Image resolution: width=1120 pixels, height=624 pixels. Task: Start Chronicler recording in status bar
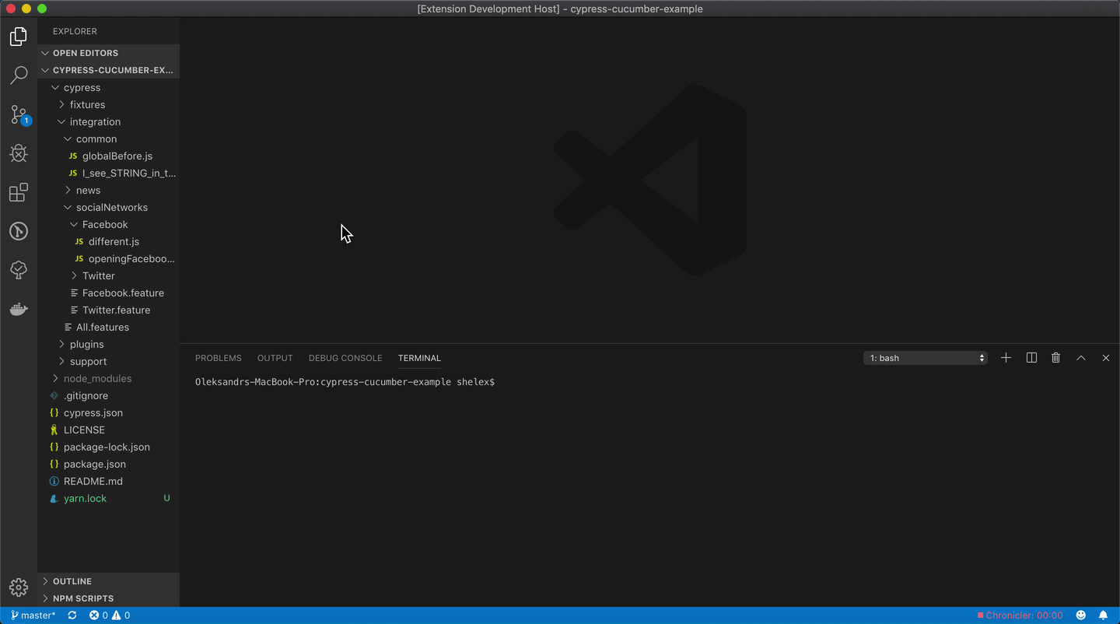click(x=1020, y=615)
